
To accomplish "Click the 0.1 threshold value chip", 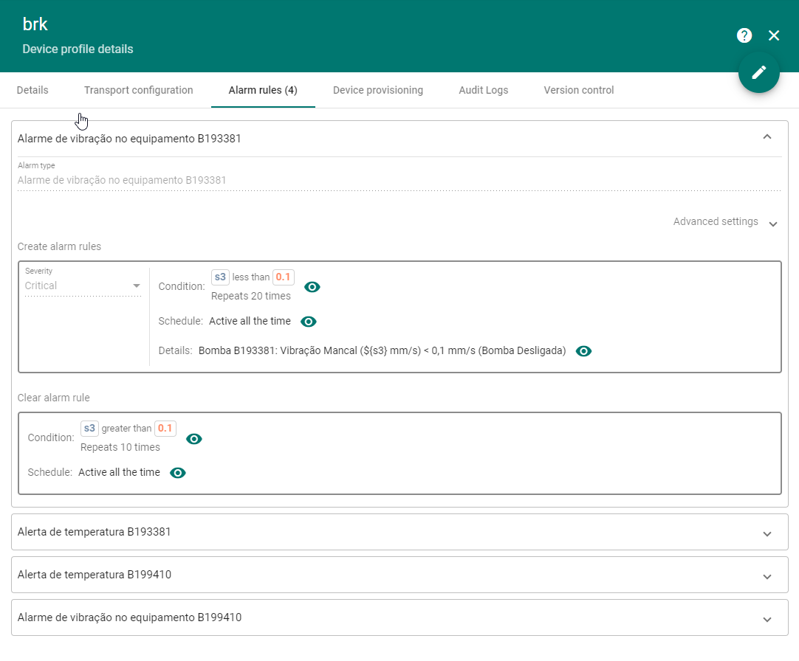I will 283,277.
